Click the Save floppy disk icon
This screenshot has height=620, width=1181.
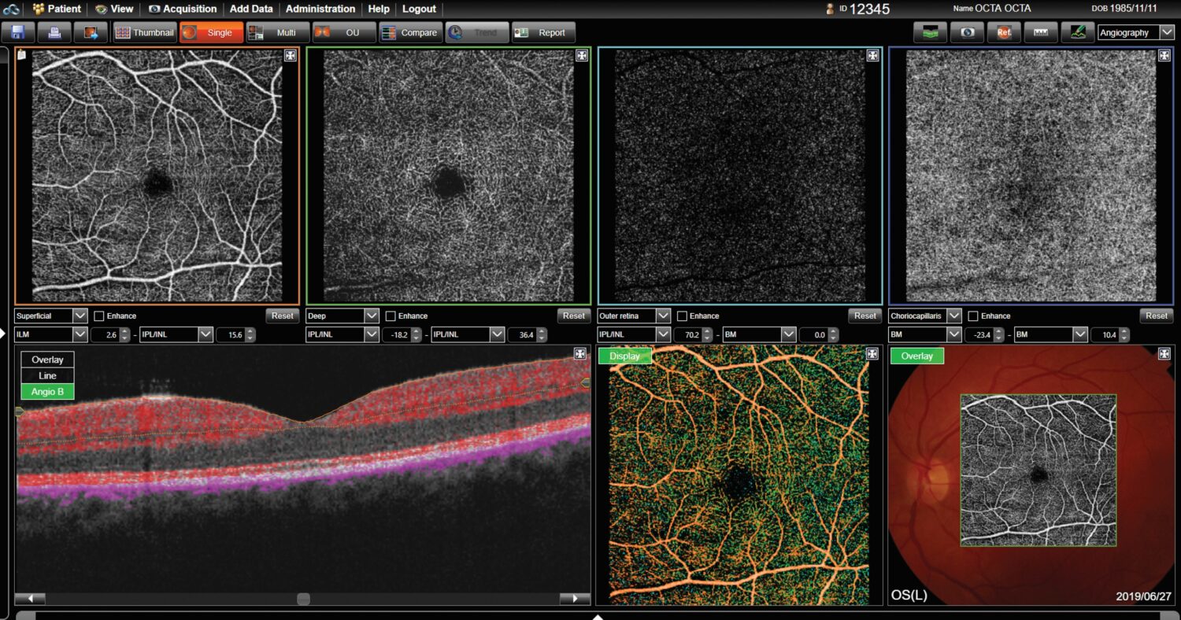click(x=18, y=33)
